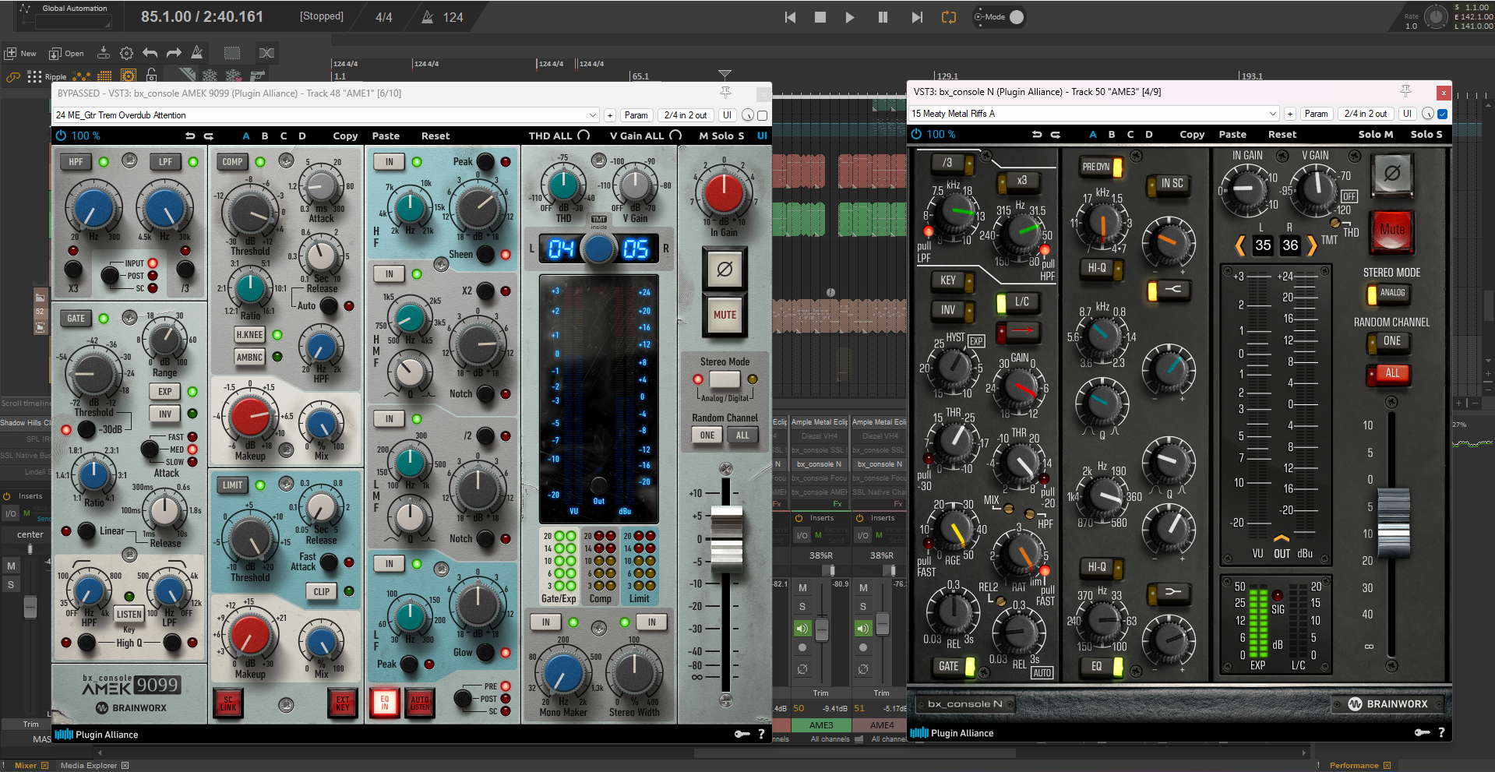This screenshot has height=772, width=1495.
Task: Click the power icon in AMEK 9099 header
Action: [x=61, y=136]
